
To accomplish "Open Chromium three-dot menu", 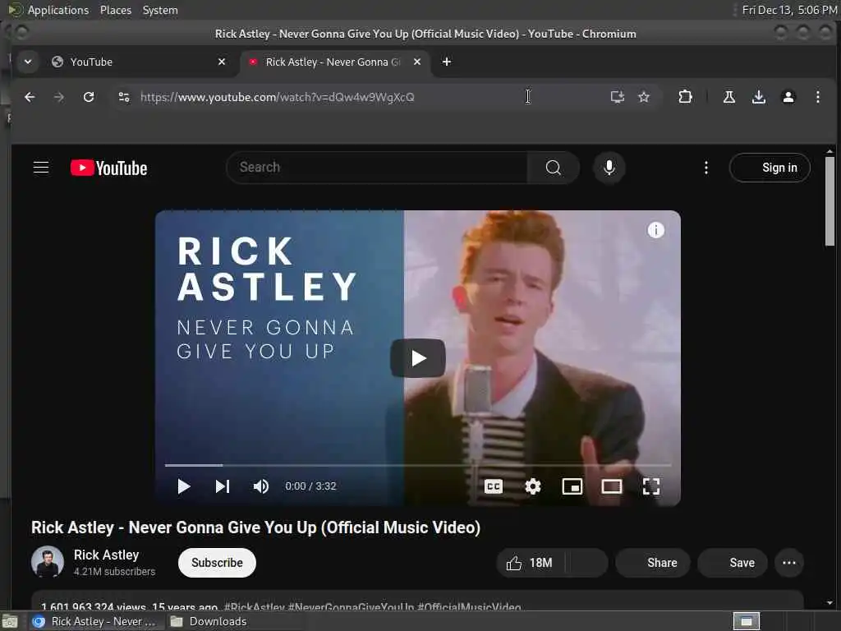I will [x=817, y=97].
